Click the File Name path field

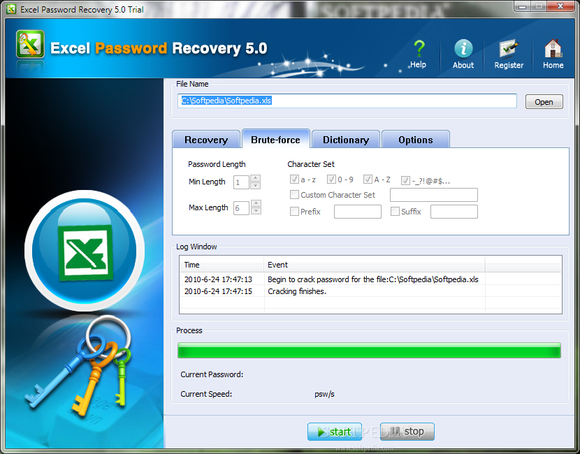(x=347, y=101)
